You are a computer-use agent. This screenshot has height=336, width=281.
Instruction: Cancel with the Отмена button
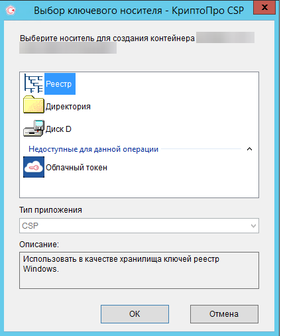click(x=224, y=314)
